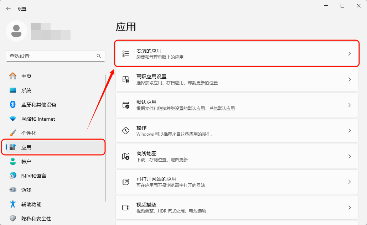Open the 主页 section
The image size is (367, 225).
tap(55, 76)
